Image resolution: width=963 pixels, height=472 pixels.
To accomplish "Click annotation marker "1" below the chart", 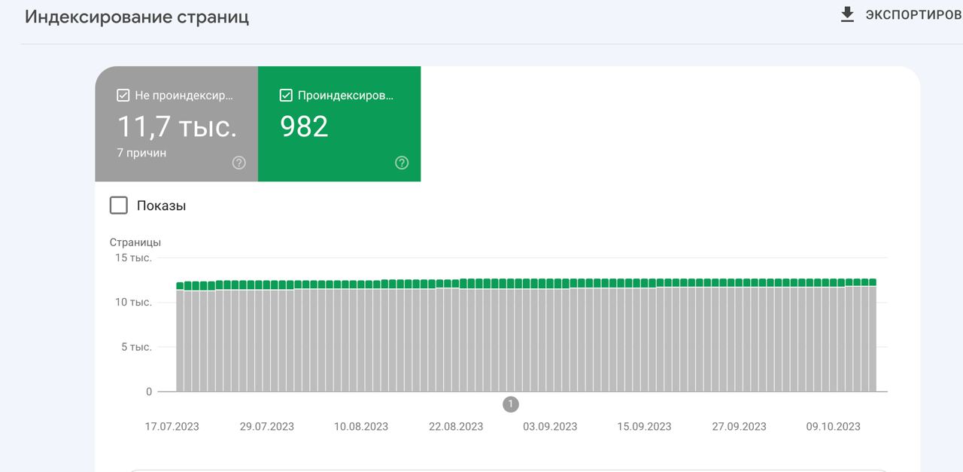I will tap(510, 404).
